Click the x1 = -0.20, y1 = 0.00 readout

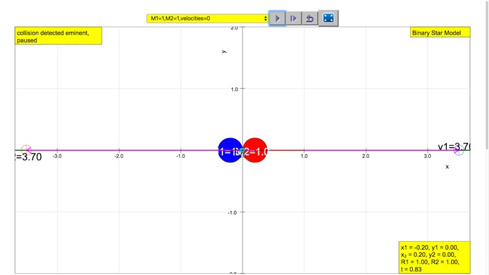[x=430, y=247]
